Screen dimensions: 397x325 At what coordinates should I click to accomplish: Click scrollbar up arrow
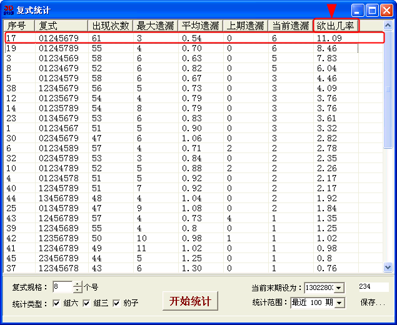click(388, 25)
